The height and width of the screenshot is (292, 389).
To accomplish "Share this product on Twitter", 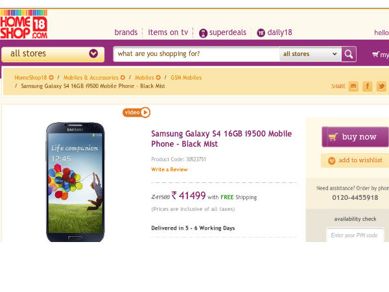I will (x=381, y=86).
